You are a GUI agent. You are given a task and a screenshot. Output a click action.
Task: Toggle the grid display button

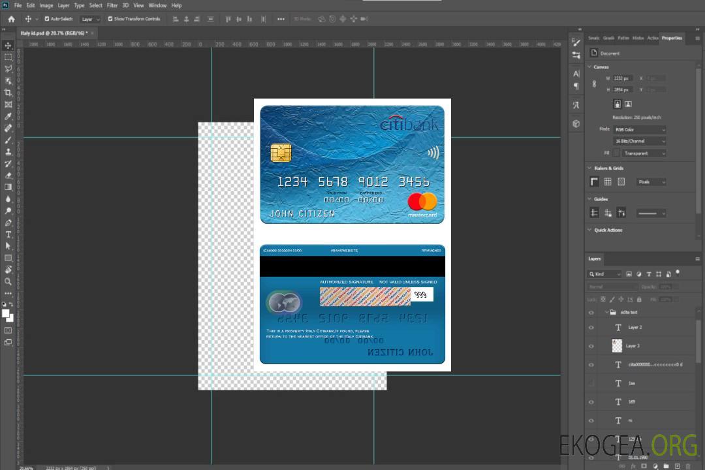[608, 181]
